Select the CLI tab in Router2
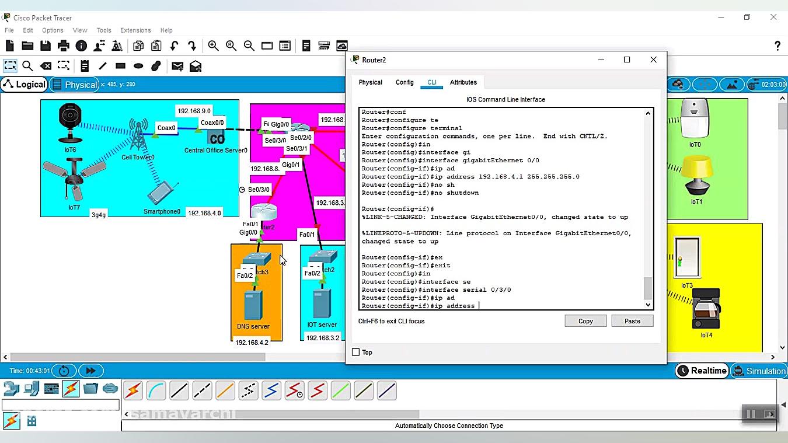Image resolution: width=788 pixels, height=443 pixels. tap(432, 82)
